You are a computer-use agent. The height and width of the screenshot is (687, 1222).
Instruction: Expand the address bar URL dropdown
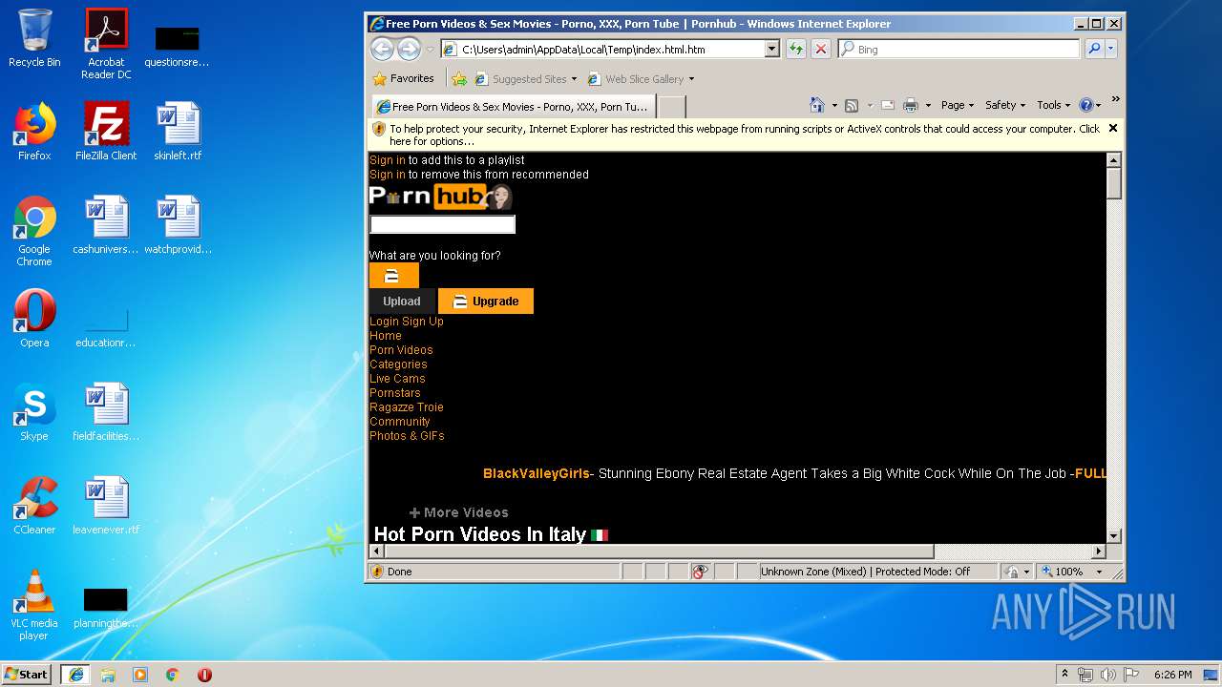pyautogui.click(x=772, y=50)
